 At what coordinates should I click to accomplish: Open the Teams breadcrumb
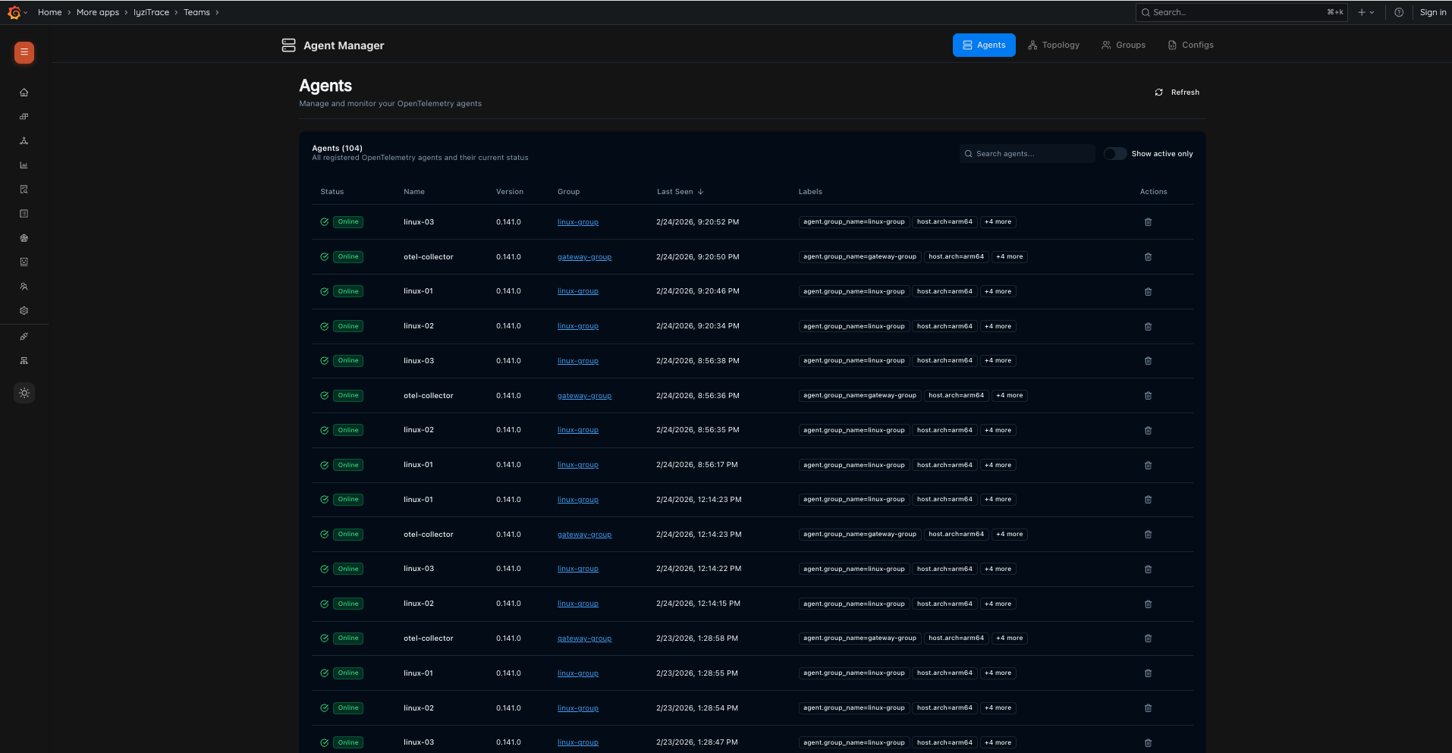point(196,12)
